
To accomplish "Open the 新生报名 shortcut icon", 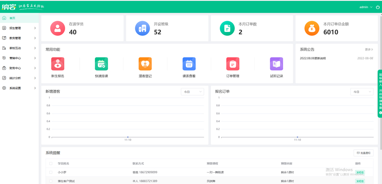I will point(58,64).
